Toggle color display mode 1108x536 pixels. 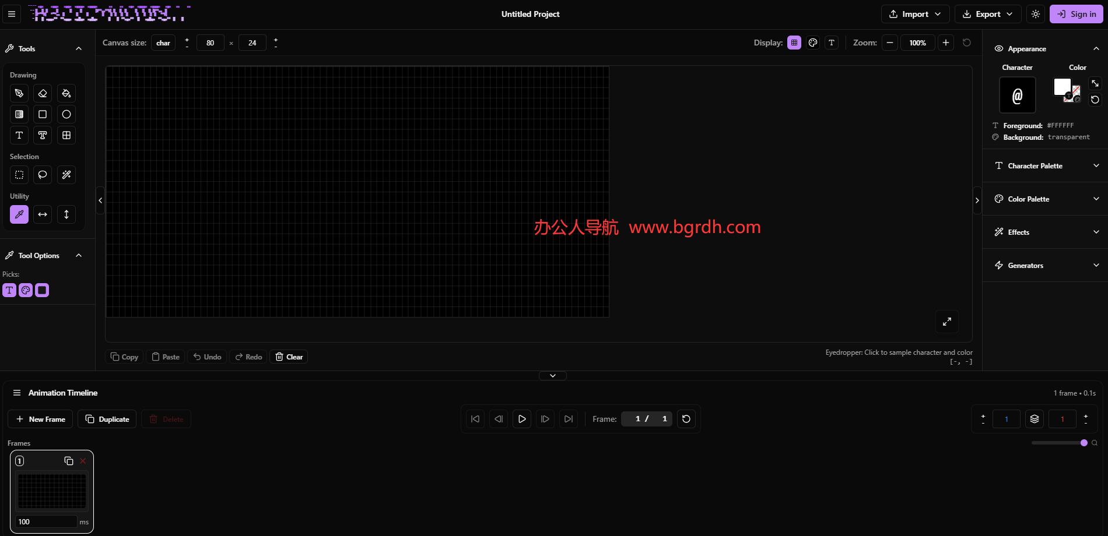tap(812, 42)
